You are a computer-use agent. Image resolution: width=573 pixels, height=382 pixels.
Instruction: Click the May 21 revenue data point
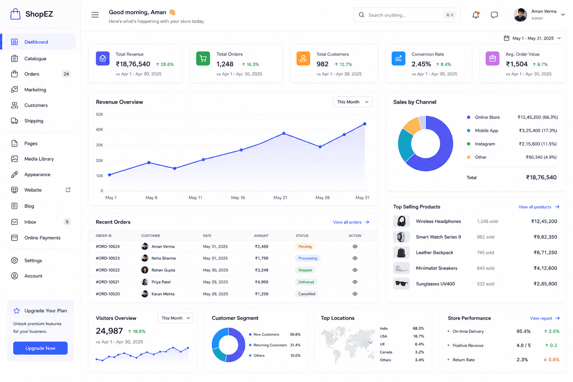click(x=284, y=133)
